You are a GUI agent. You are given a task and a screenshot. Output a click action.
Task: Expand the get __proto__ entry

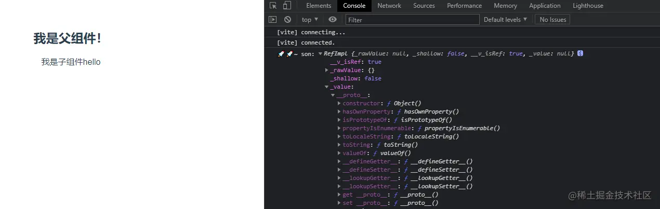pyautogui.click(x=339, y=194)
